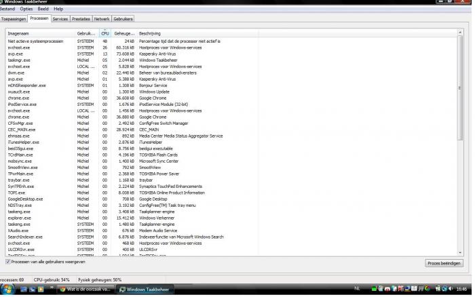The width and height of the screenshot is (475, 297).
Task: Select the SmoothView.exe process row
Action: tap(132, 167)
